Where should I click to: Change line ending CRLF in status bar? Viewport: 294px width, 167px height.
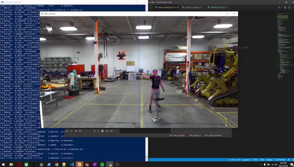262,160
